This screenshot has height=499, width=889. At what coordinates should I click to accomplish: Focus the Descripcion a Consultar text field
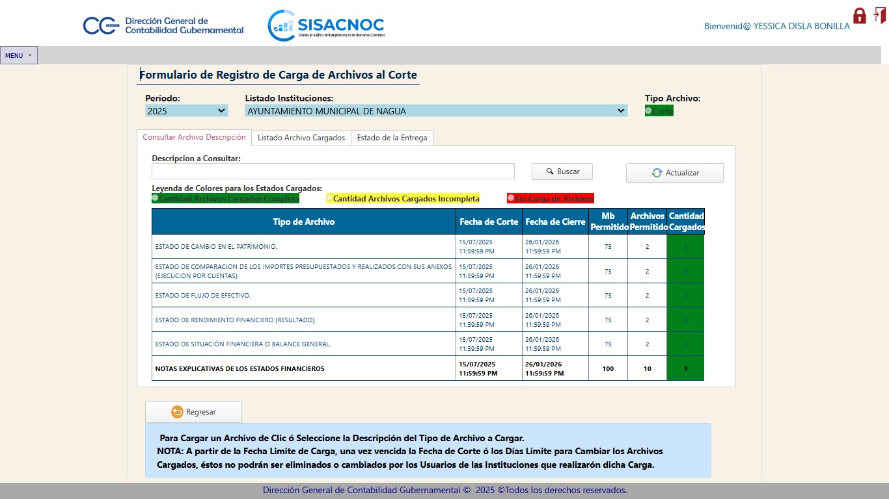[333, 172]
